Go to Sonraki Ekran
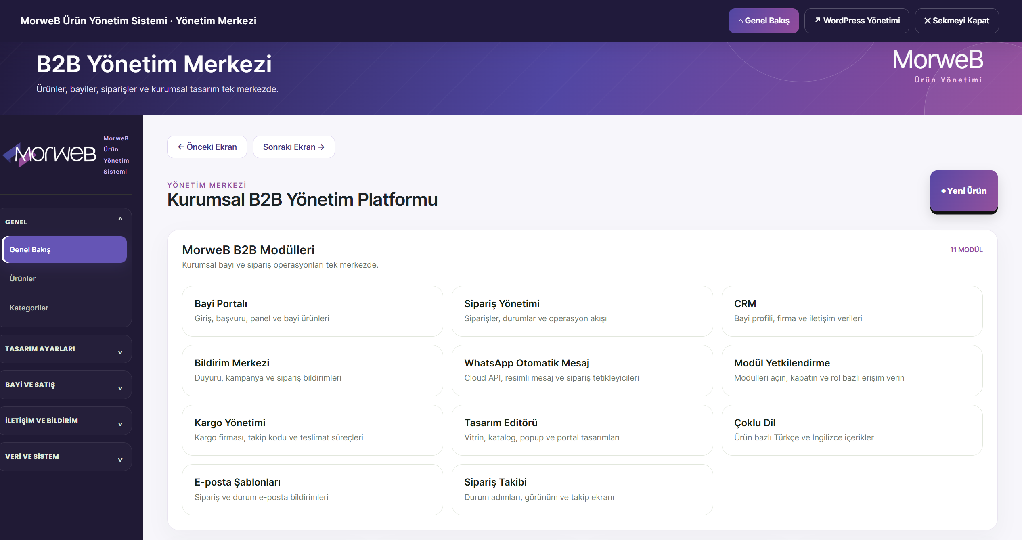Image resolution: width=1022 pixels, height=540 pixels. click(293, 147)
